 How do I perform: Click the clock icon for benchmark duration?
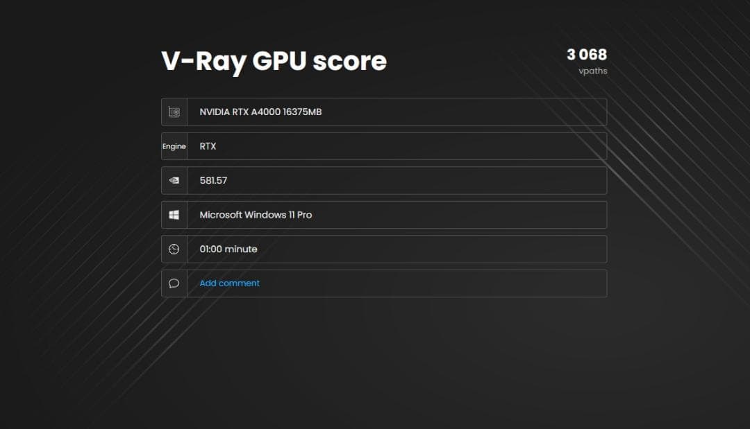173,249
